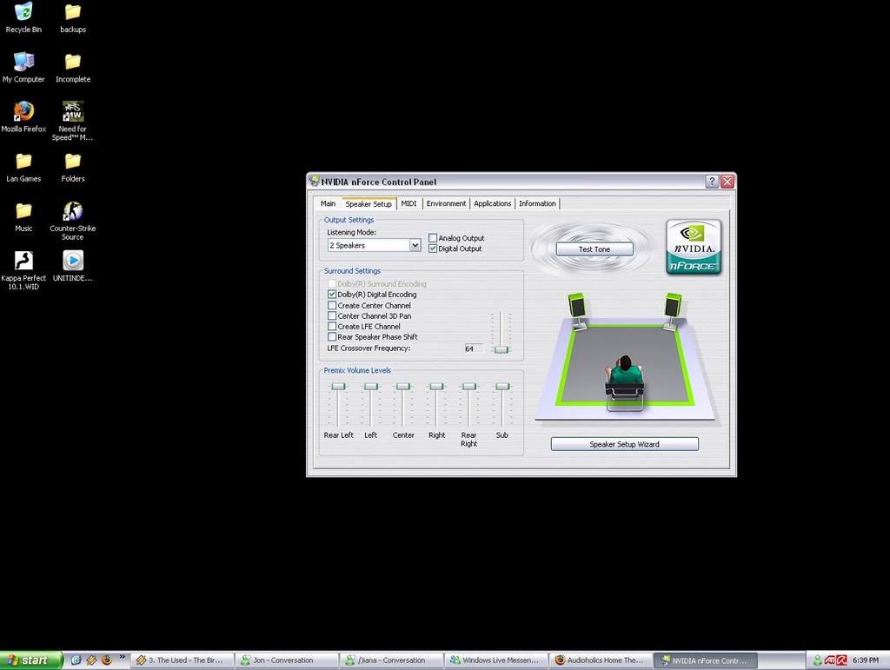
Task: Close the NVIDIA nForce Control Panel
Action: [727, 181]
